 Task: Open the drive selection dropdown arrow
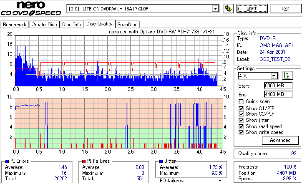pyautogui.click(x=215, y=9)
